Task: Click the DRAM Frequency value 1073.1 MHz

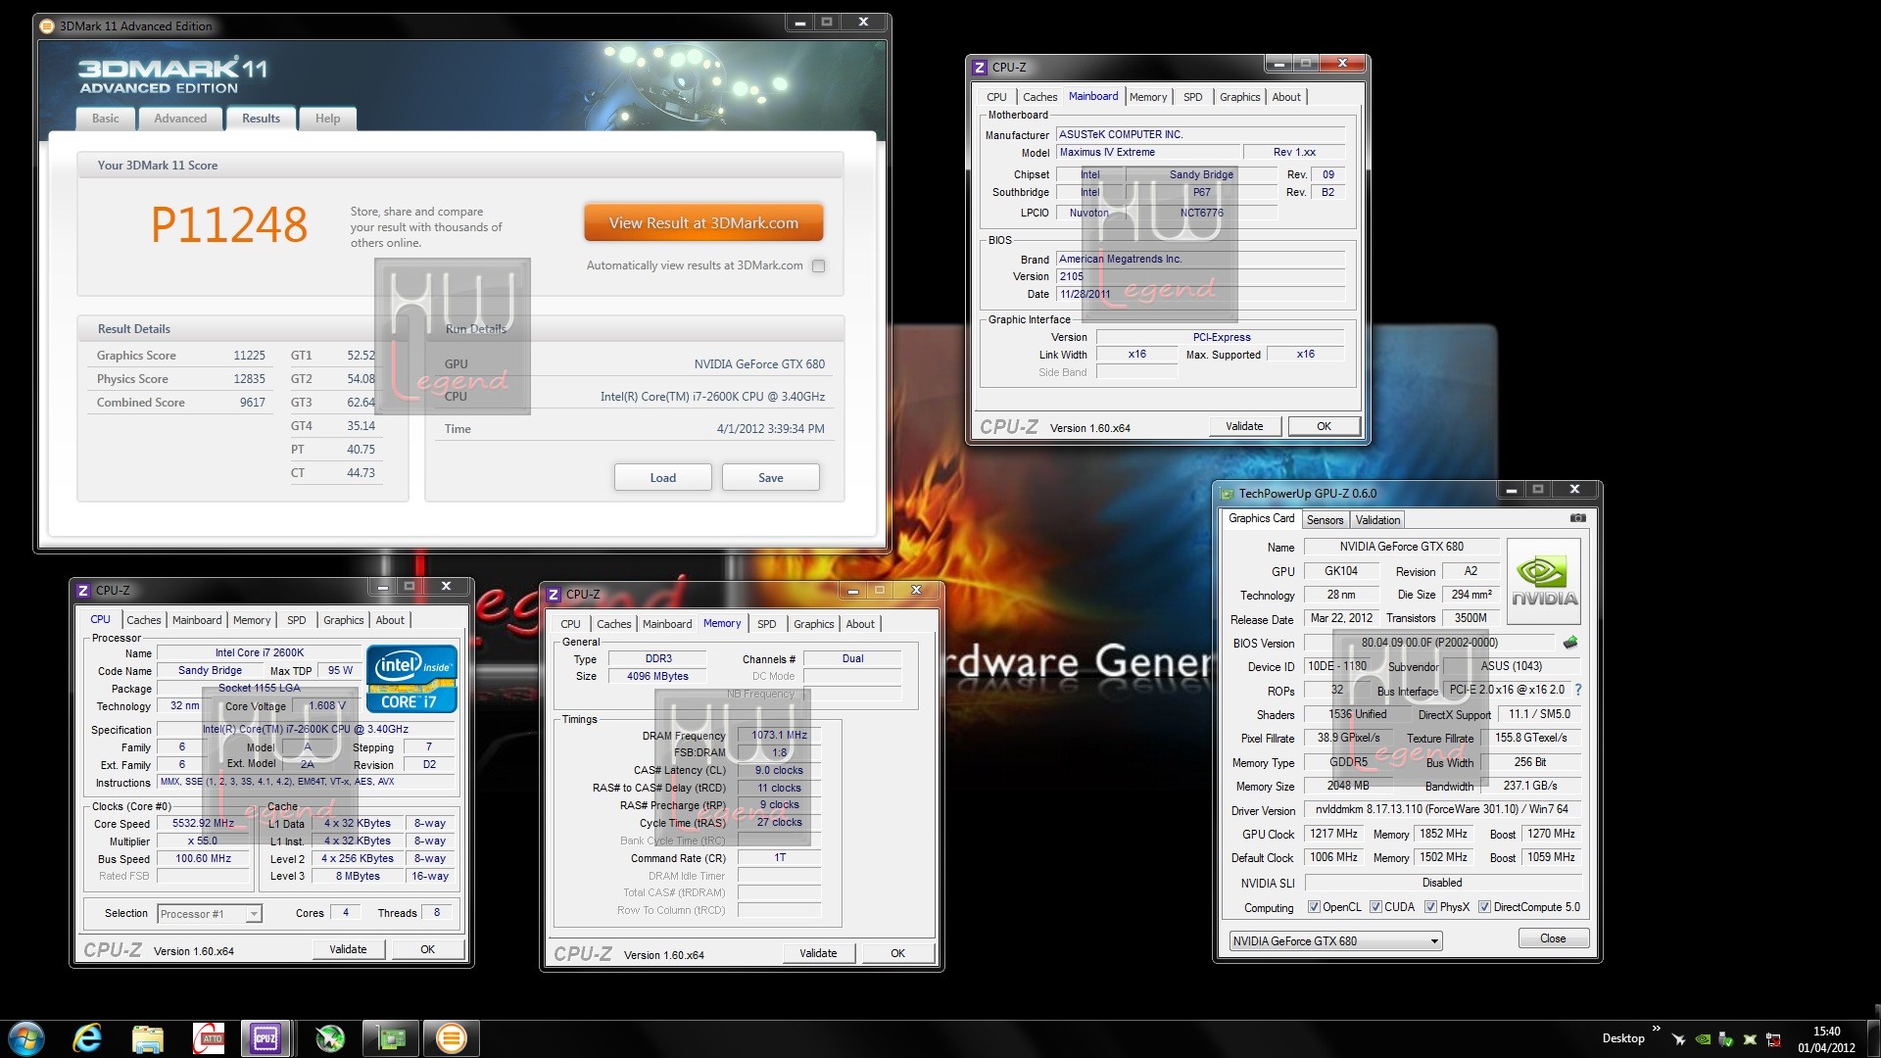Action: pyautogui.click(x=780, y=735)
